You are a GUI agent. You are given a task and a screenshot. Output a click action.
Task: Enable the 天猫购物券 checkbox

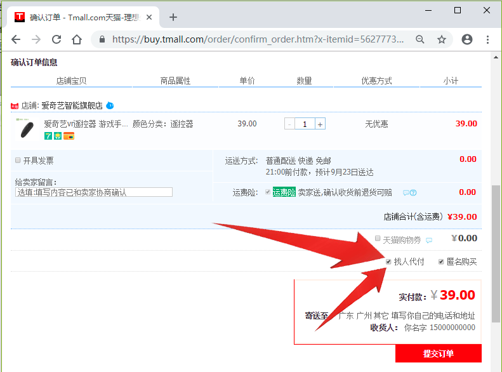point(378,238)
